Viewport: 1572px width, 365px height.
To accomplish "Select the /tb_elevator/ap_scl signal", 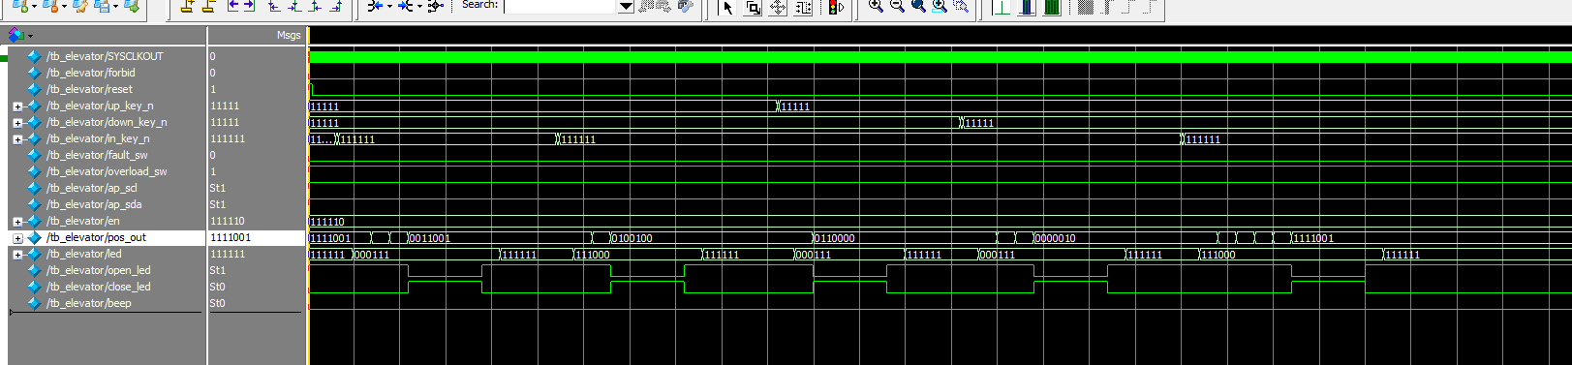I will point(92,188).
